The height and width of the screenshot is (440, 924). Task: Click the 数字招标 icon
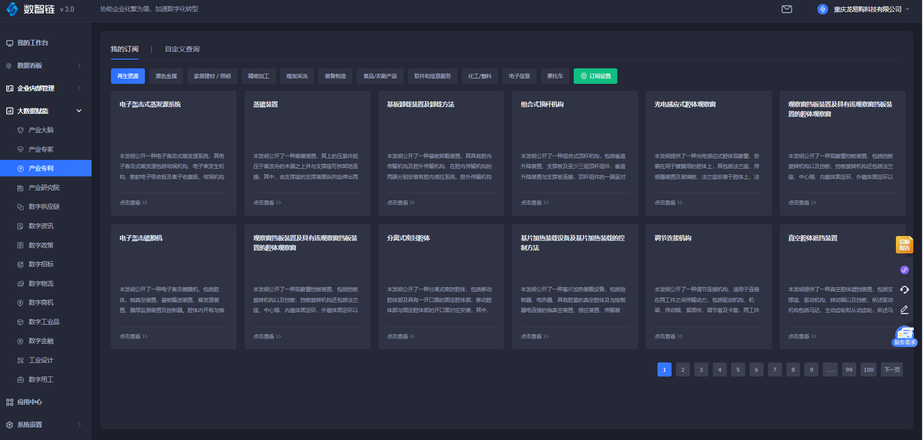20,265
